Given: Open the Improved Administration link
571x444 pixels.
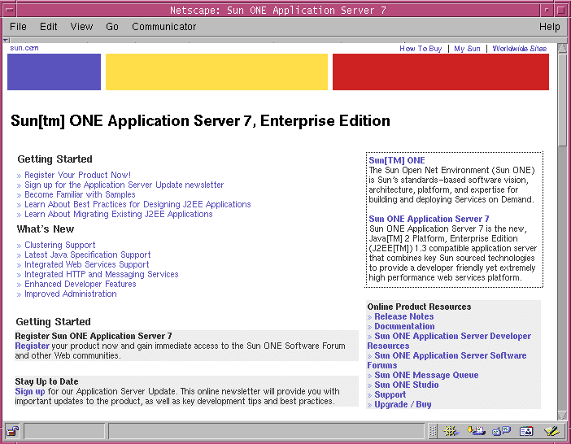Looking at the screenshot, I should click(70, 294).
